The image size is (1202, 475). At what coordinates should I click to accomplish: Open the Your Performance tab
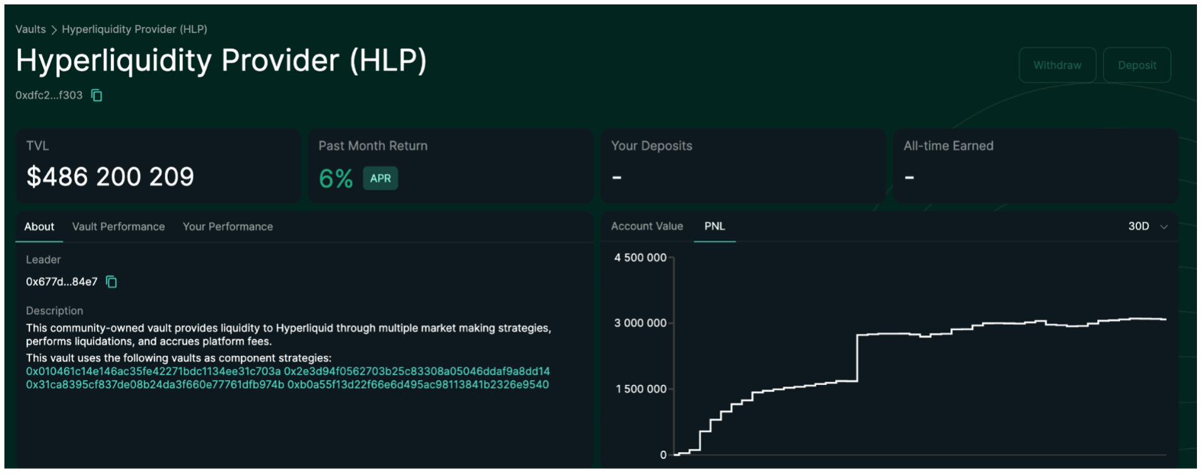click(x=228, y=227)
